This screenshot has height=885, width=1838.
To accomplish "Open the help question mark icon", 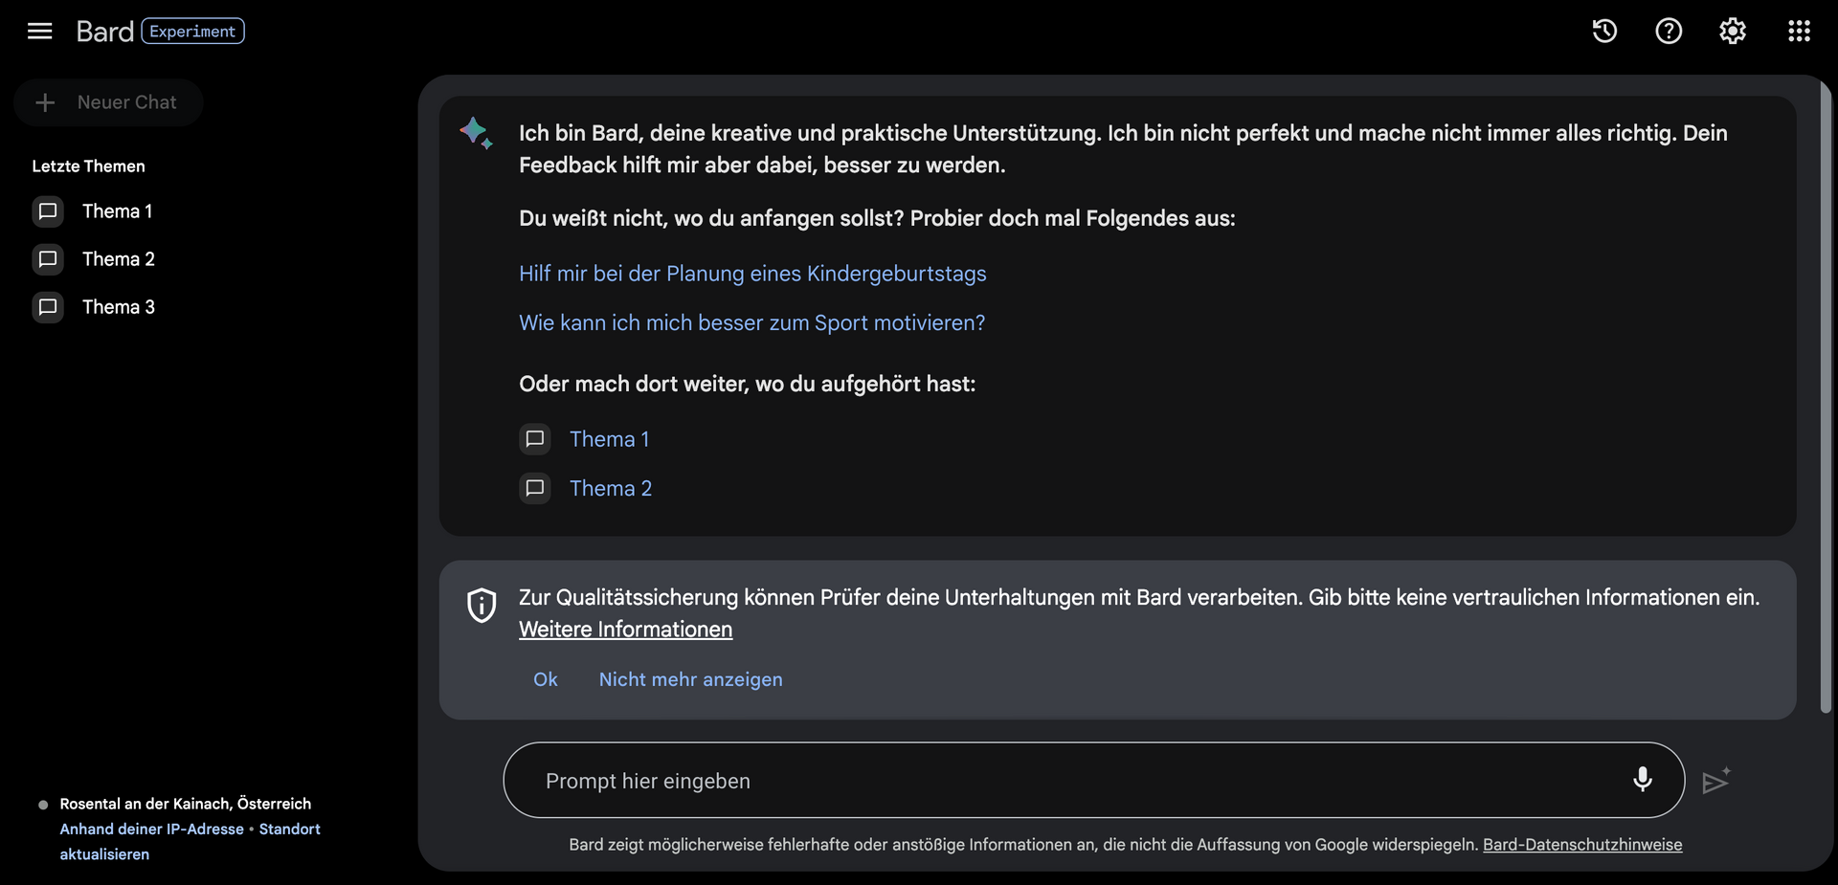I will (1669, 32).
